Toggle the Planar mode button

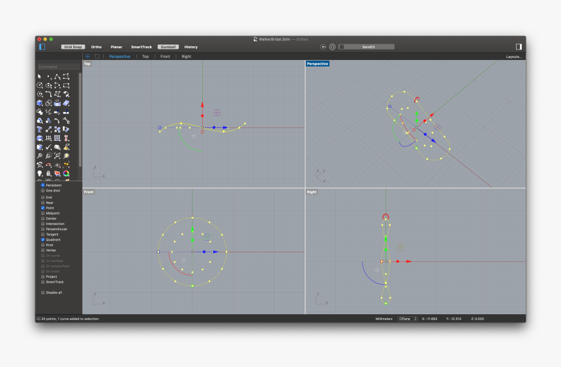click(116, 47)
